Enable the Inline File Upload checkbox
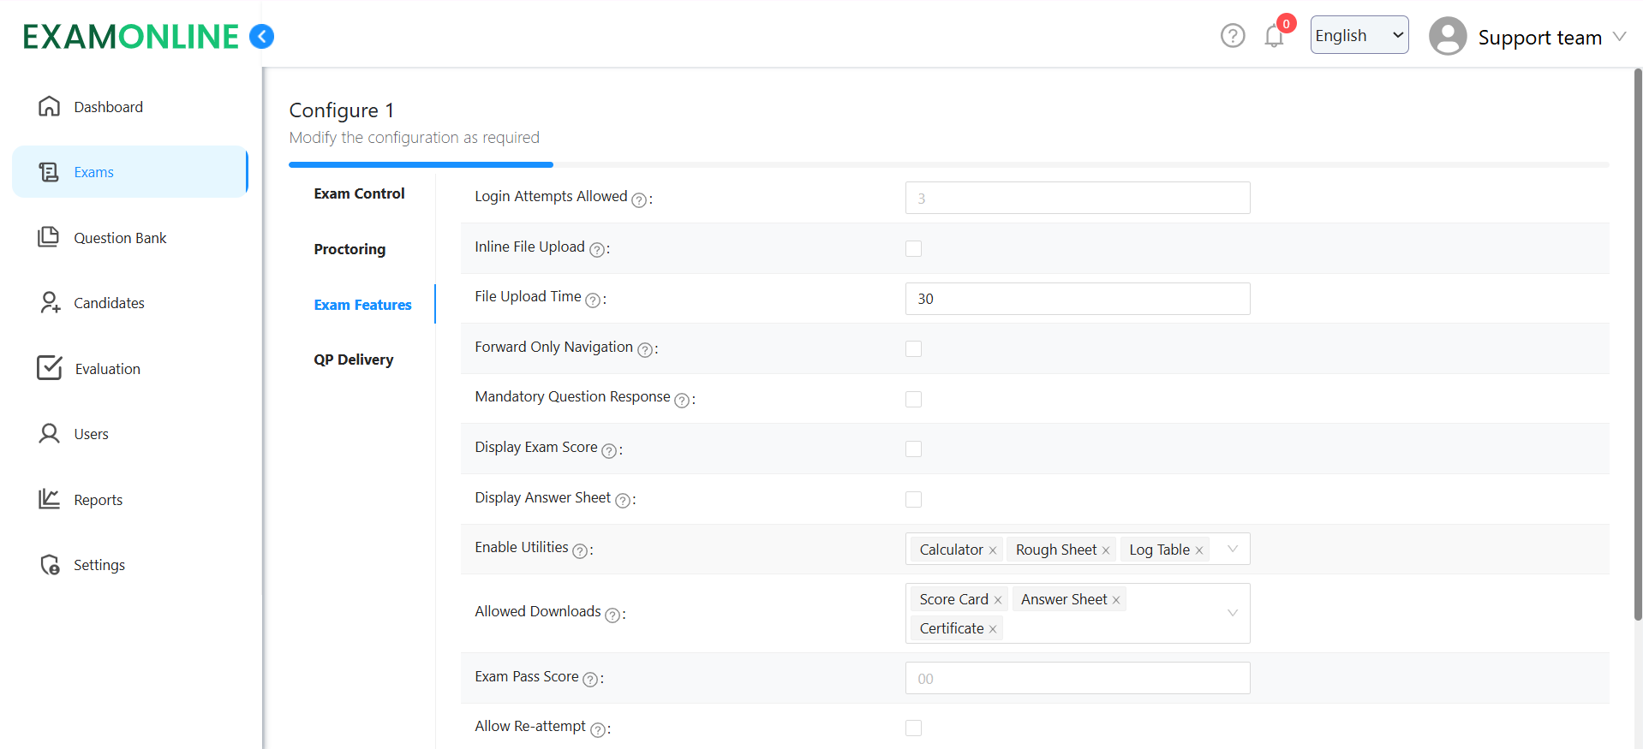The width and height of the screenshot is (1643, 749). coord(913,248)
